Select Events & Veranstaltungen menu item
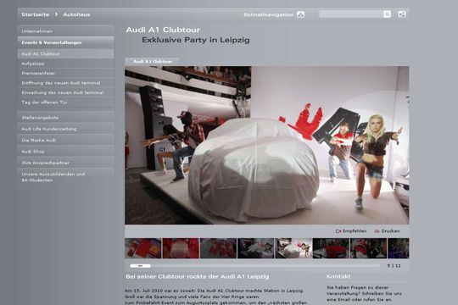Image resolution: width=458 pixels, height=305 pixels. 65,42
